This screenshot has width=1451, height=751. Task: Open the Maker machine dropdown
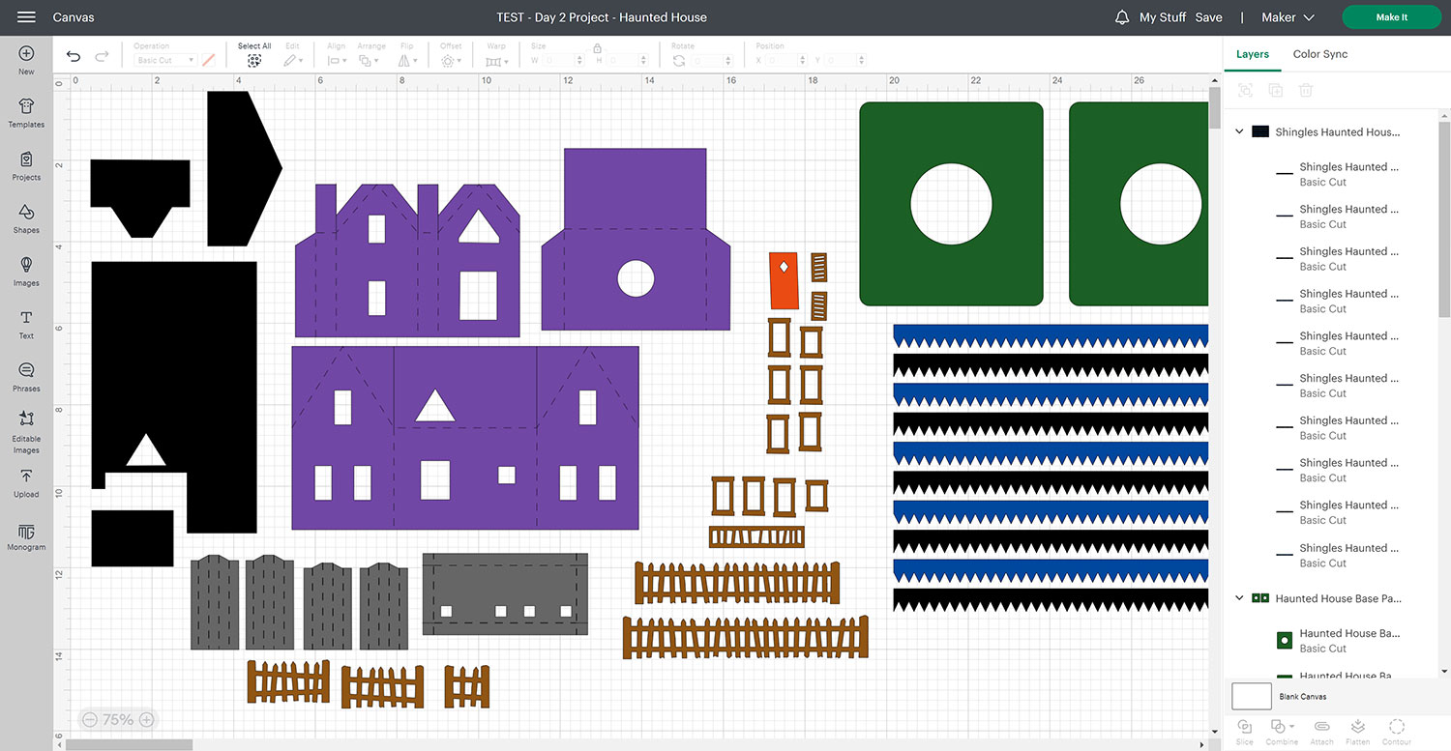pos(1288,17)
